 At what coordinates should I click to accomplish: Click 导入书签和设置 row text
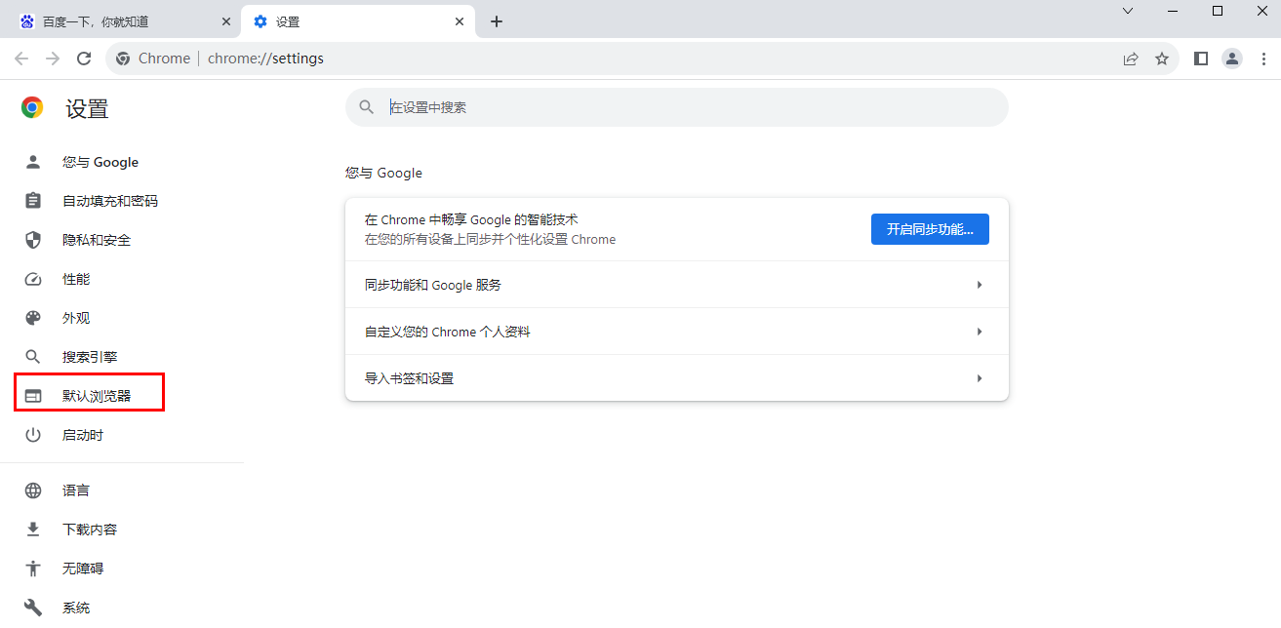pyautogui.click(x=410, y=378)
